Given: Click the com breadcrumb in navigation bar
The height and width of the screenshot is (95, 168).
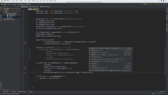Looking at the screenshot, I should 14,4.
